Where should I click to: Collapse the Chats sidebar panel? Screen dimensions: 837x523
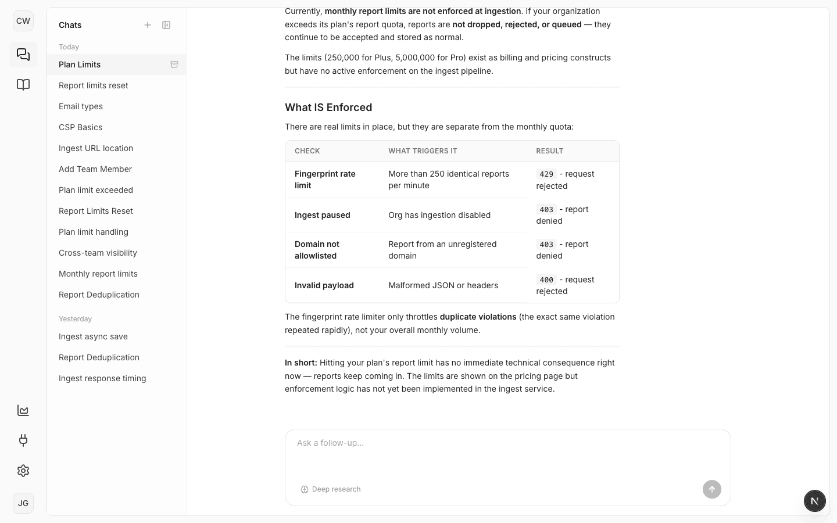point(166,25)
